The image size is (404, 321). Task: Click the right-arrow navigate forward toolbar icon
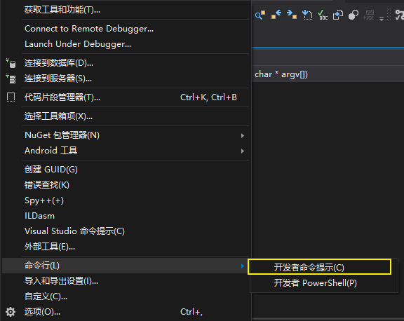click(292, 15)
